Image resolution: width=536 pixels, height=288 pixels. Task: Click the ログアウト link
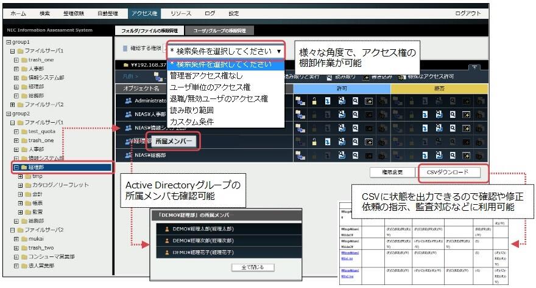point(468,13)
